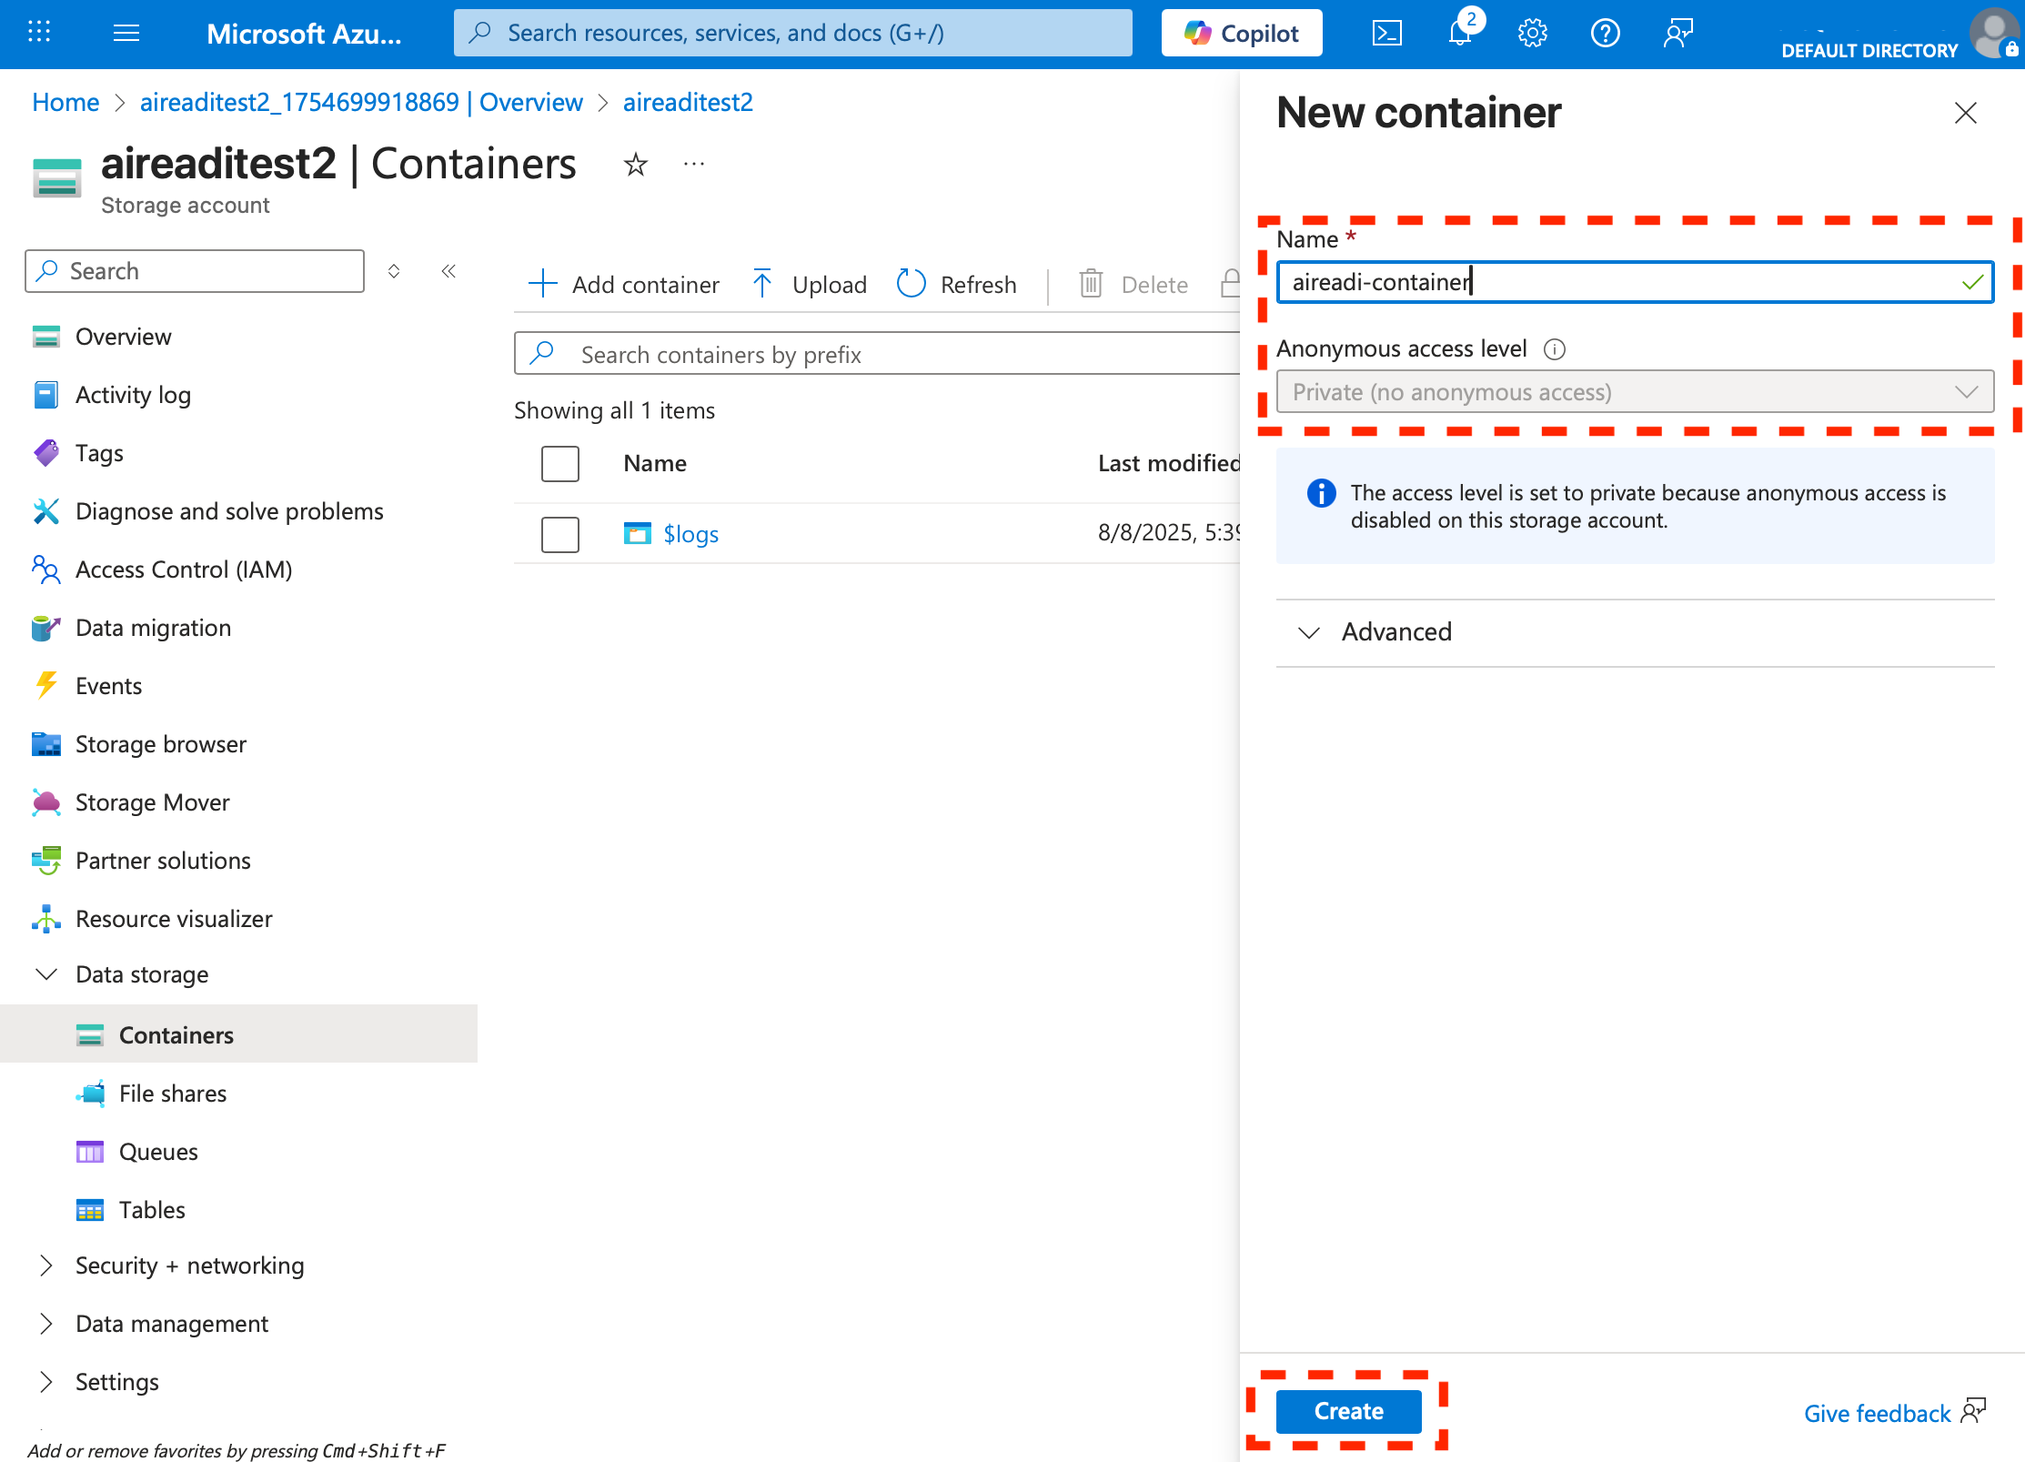Open the $logs container link
The width and height of the screenshot is (2025, 1462).
690,534
